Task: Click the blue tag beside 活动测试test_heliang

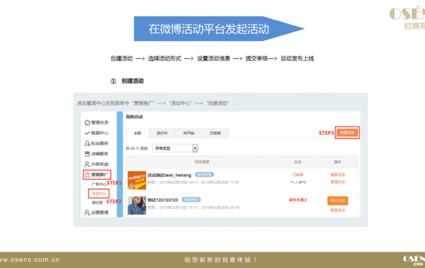Action: [204, 175]
